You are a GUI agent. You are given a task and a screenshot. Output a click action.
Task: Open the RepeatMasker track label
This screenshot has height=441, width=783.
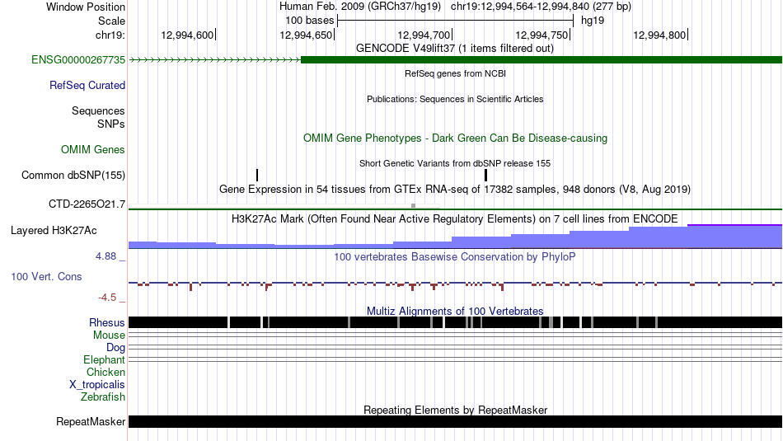(x=91, y=422)
